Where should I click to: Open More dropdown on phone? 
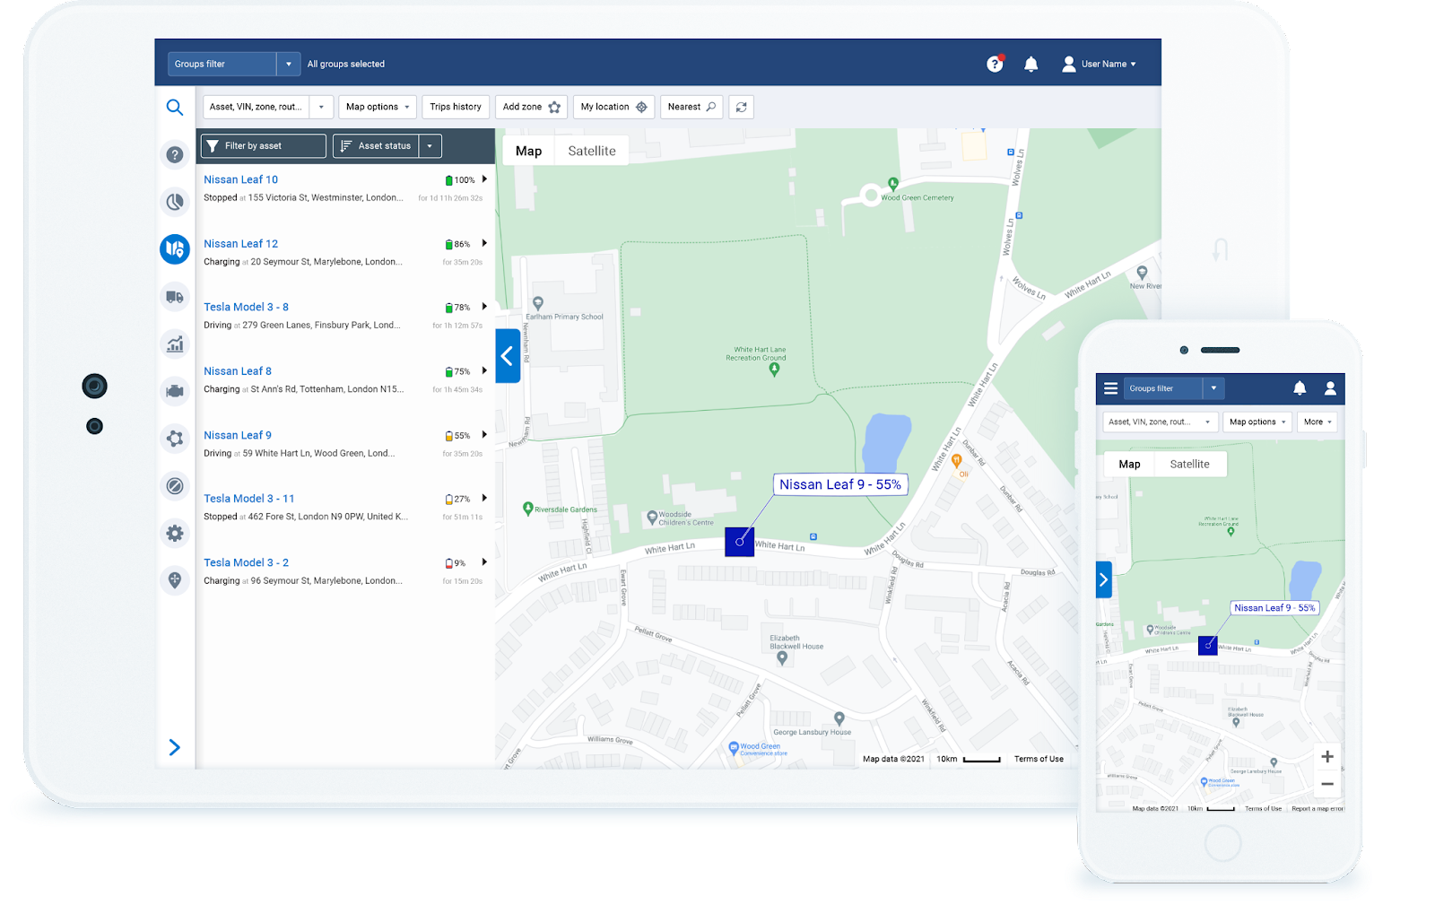point(1318,422)
